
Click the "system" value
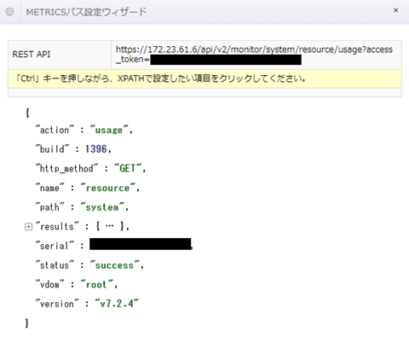[102, 207]
